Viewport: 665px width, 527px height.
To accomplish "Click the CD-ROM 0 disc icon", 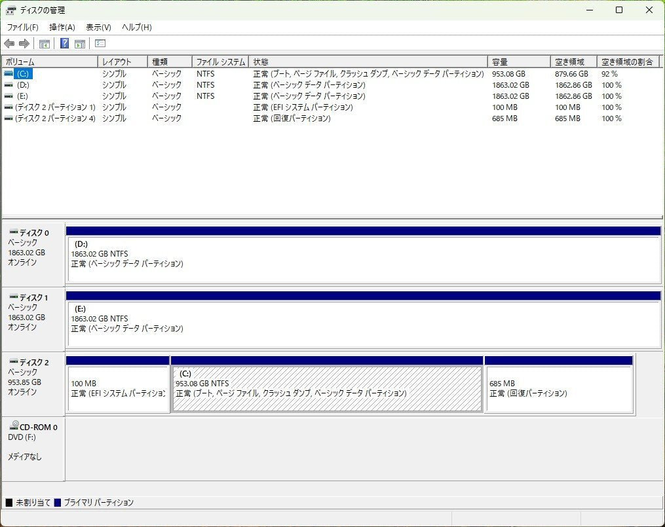I will point(14,426).
